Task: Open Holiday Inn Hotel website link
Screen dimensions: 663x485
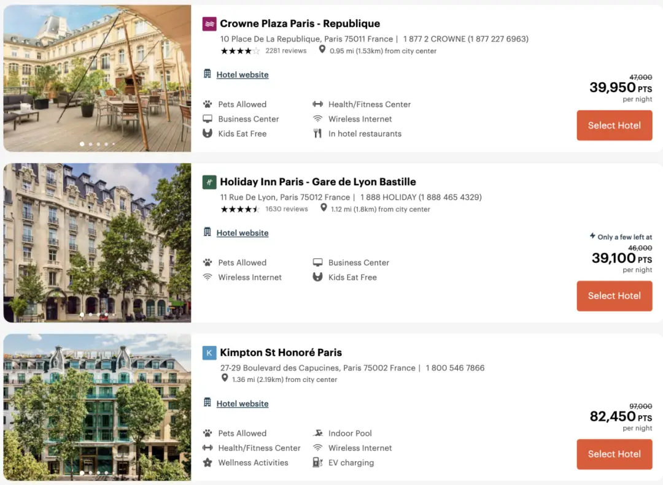Action: point(242,233)
